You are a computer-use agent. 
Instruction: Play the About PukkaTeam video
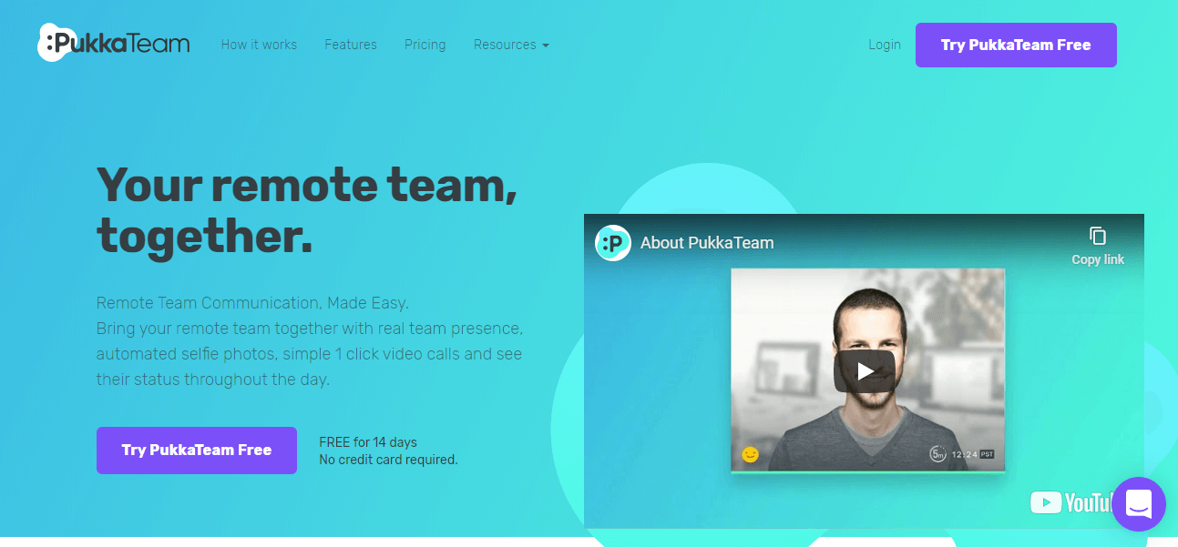pyautogui.click(x=864, y=370)
